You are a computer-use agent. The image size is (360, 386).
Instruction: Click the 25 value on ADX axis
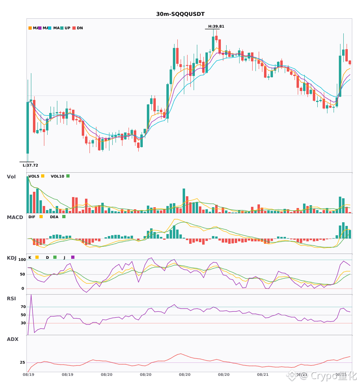coord(22,362)
